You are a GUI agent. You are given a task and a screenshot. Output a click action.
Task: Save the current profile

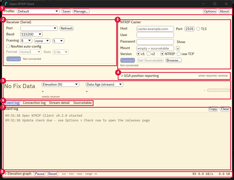coord(66,11)
